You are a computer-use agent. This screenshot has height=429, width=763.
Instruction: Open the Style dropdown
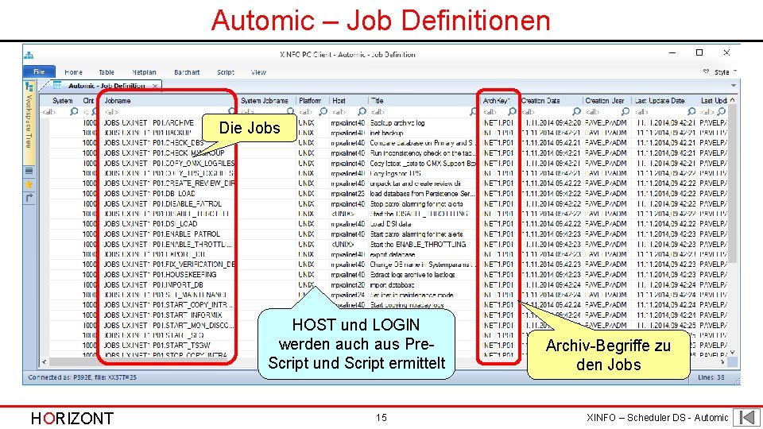point(726,72)
